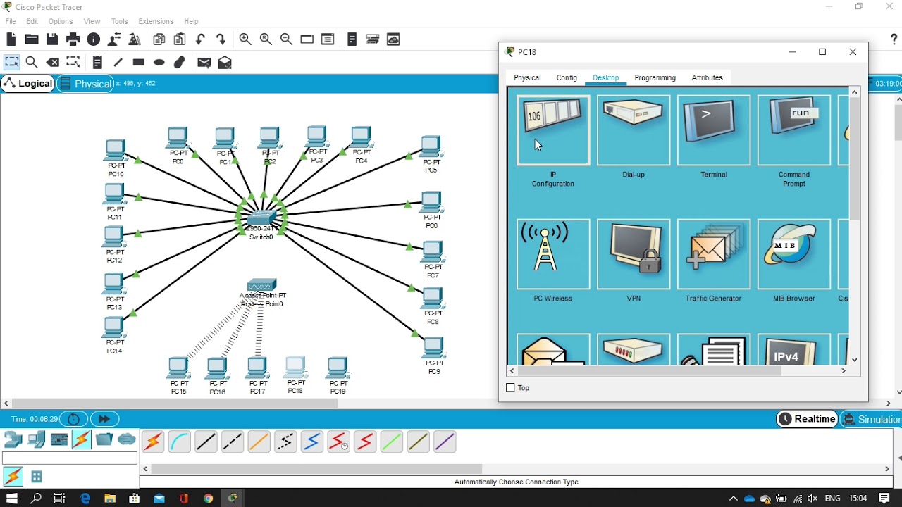
Task: Open IP Configuration in PC18 Desktop
Action: tap(553, 130)
